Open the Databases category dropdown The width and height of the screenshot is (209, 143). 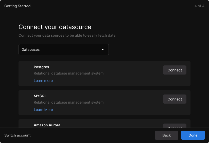point(64,50)
